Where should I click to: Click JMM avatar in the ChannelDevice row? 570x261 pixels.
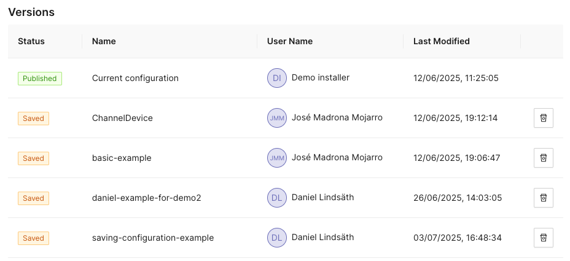click(277, 118)
